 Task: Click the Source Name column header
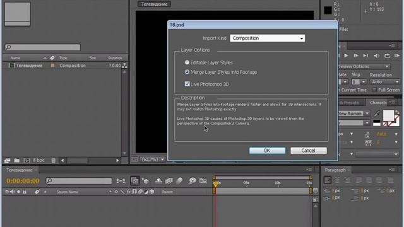tap(68, 192)
